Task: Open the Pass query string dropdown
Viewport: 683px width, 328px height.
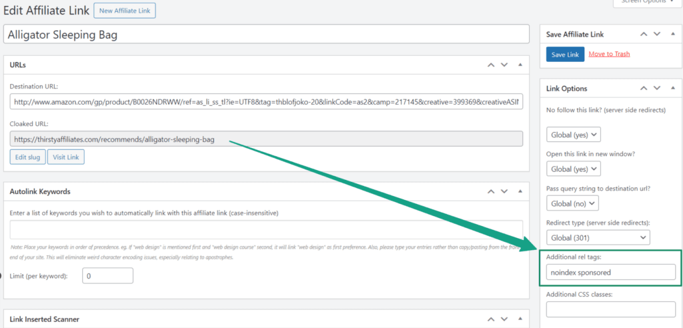Action: point(572,203)
